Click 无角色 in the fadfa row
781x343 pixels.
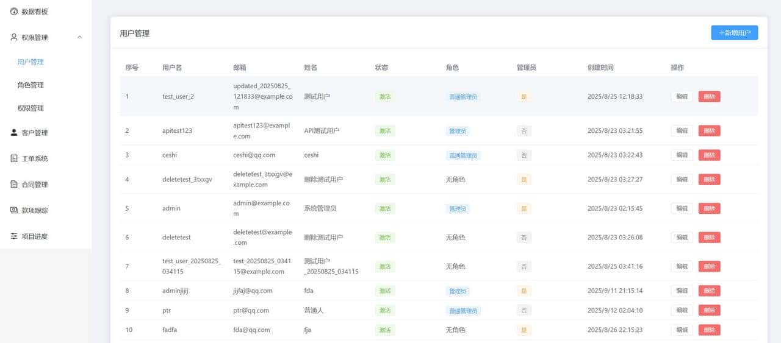455,330
